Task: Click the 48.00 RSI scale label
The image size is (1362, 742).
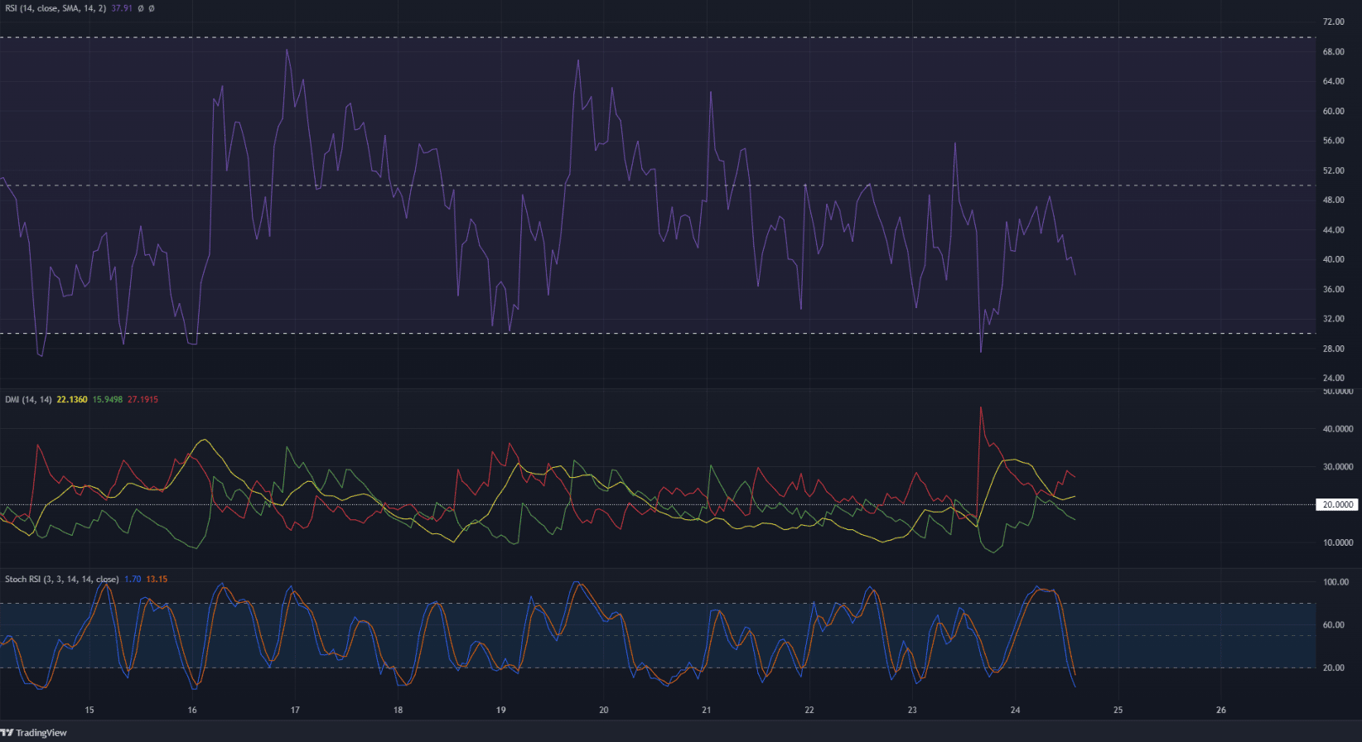Action: 1333,200
